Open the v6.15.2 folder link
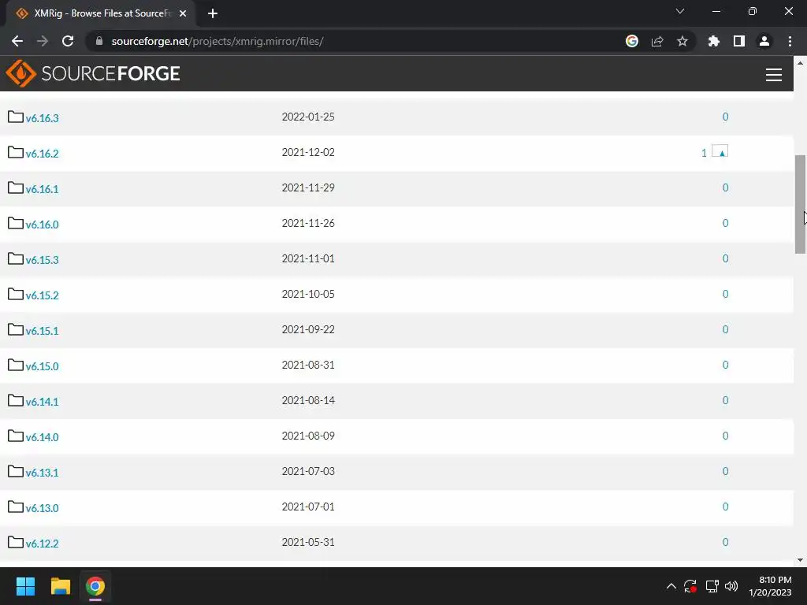The height and width of the screenshot is (605, 807). coord(43,295)
